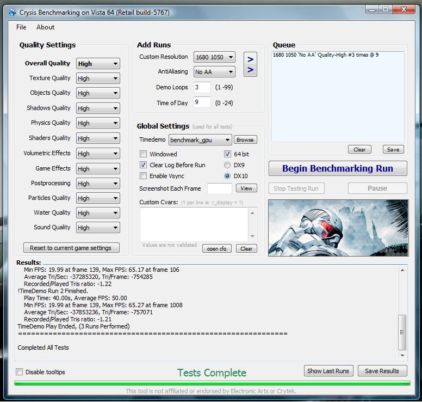Click the Crysis nanosuit image
422x402 pixels.
click(x=338, y=228)
